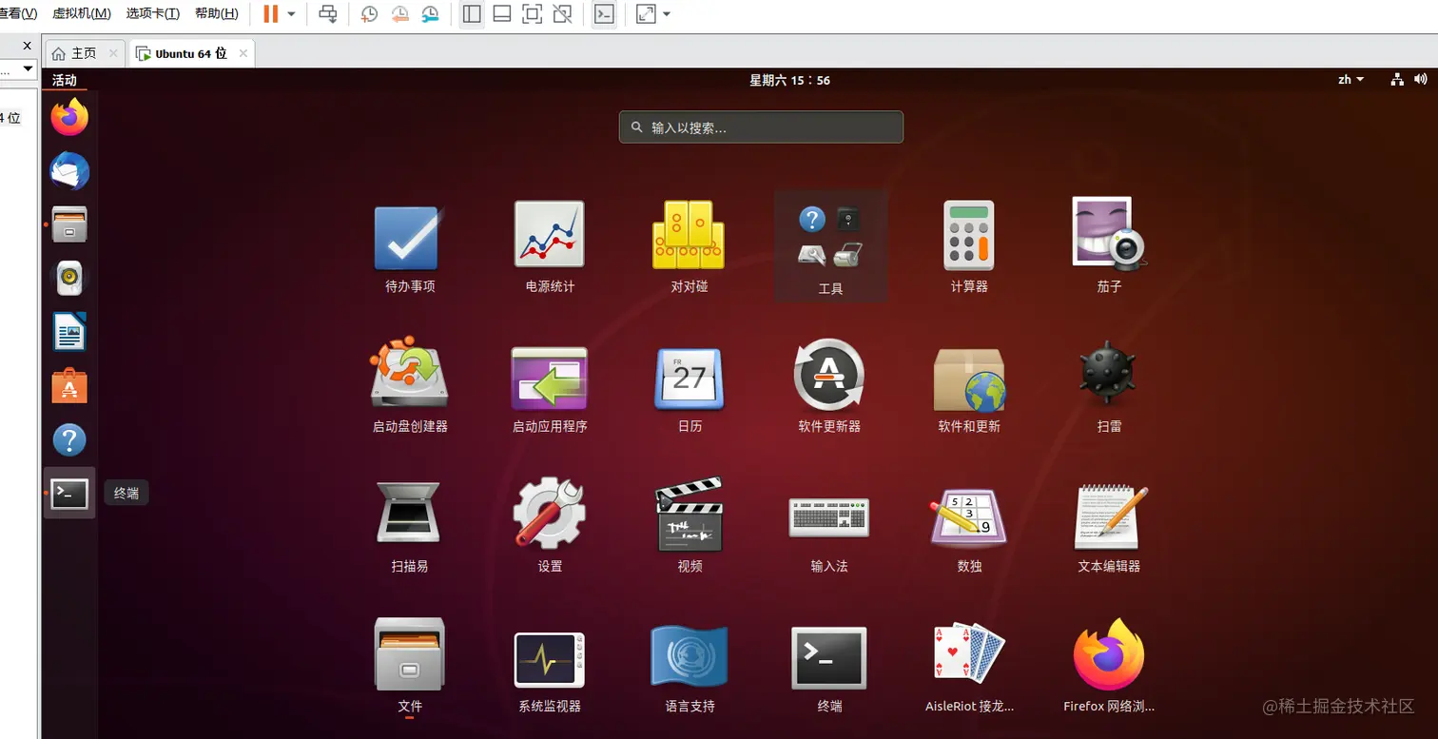Launch the 待办事项 to-do app
The height and width of the screenshot is (739, 1438).
coord(410,247)
